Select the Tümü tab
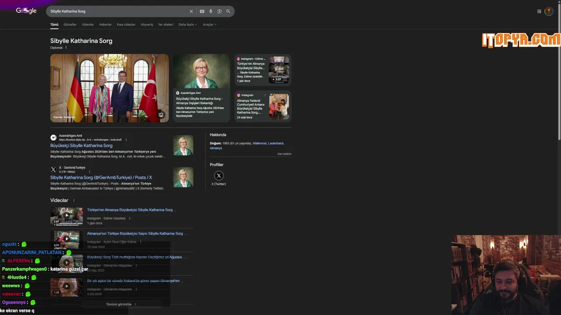 point(54,24)
